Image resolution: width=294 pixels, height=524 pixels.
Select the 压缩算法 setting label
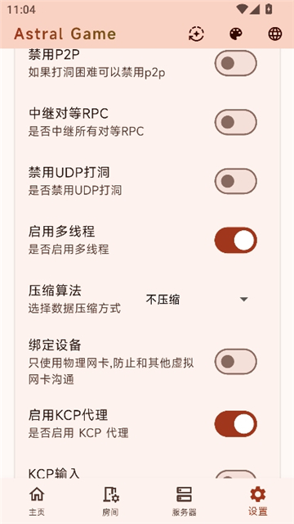click(55, 290)
